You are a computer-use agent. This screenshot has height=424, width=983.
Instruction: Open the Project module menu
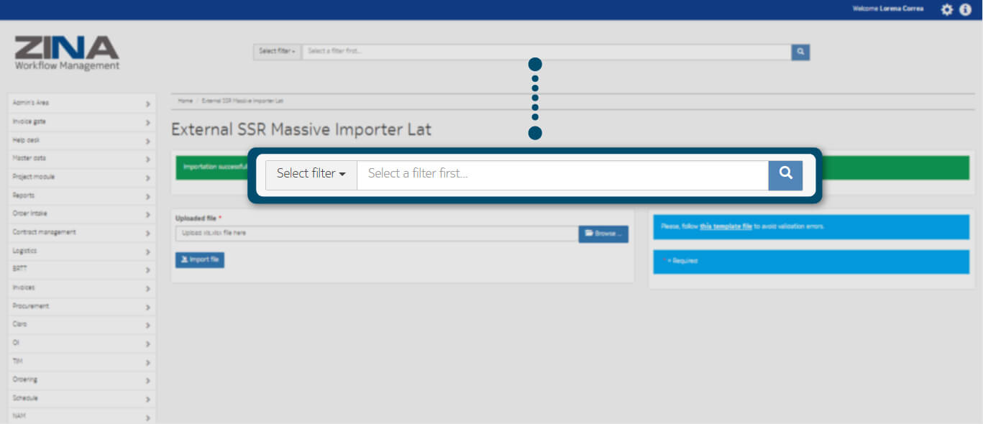(x=81, y=177)
